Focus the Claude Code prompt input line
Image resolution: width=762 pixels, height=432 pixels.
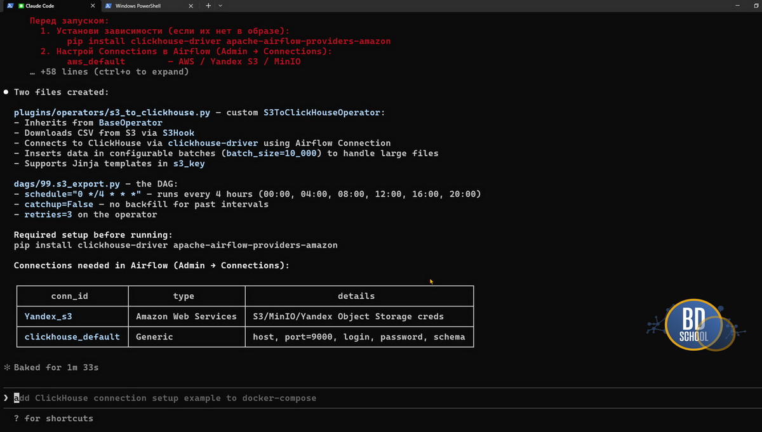165,398
